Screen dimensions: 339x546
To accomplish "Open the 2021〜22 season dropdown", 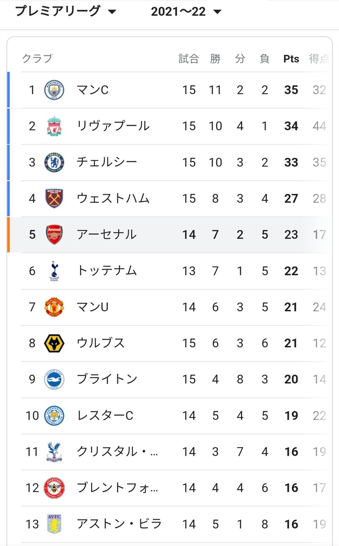I will point(186,12).
